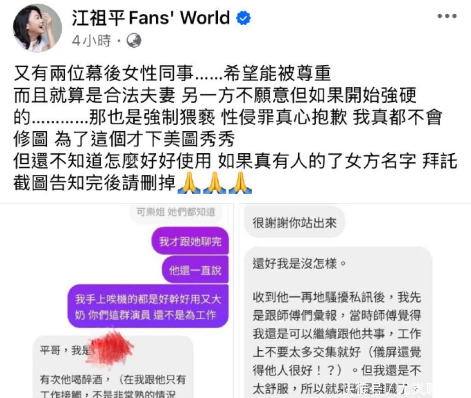Click the last praying hands emoji
The height and width of the screenshot is (398, 471).
pyautogui.click(x=240, y=183)
